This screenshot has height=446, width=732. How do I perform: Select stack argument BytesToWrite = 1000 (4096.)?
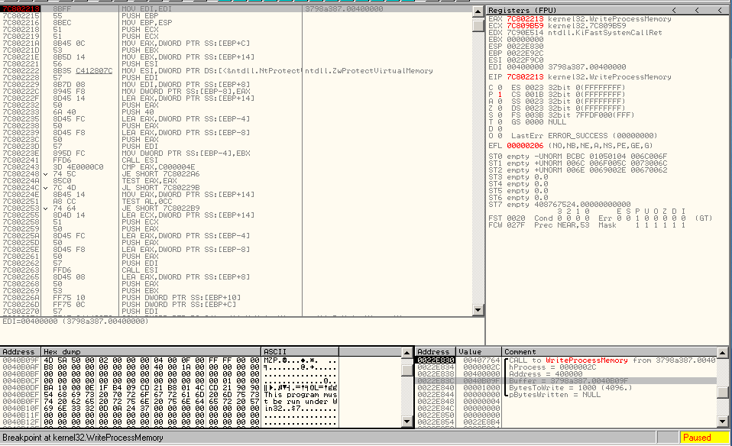tap(571, 388)
